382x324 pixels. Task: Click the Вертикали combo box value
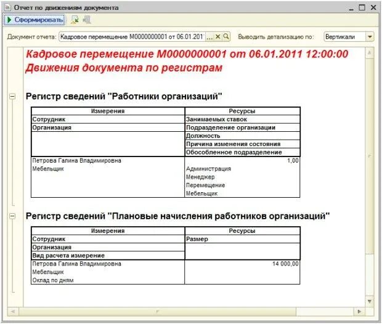345,37
